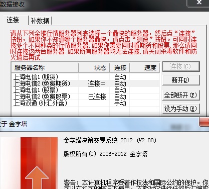Click the 连接 column header in server list
Viewport: 209px width, 189px height.
coord(120,68)
